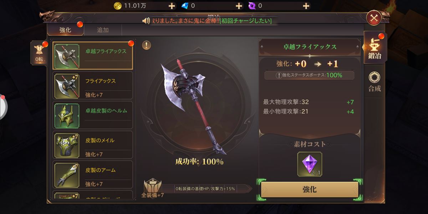
Task: Tap the 強化ステータスボーナス info icon
Action: pyautogui.click(x=279, y=75)
